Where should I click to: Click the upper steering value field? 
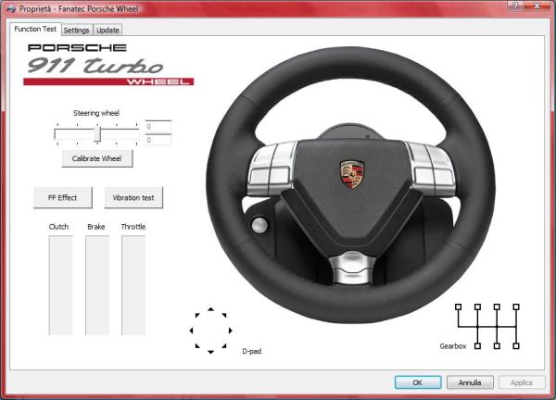click(x=158, y=127)
